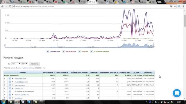Expand the m.facebook.com row with plus sign

(x=13, y=82)
